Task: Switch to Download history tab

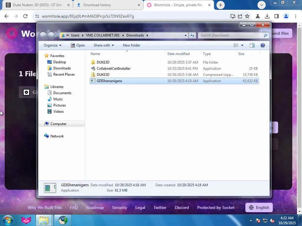Action: (108, 5)
